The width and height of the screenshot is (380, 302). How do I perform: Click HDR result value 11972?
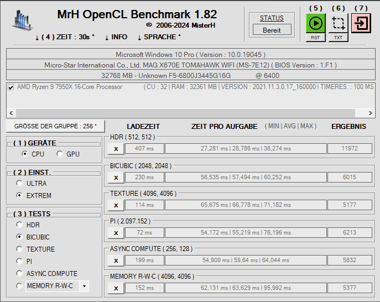[350, 148]
